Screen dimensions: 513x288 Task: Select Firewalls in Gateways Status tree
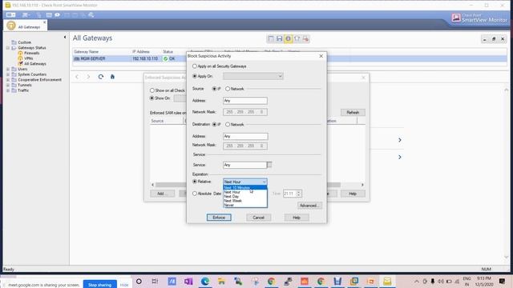coord(32,53)
